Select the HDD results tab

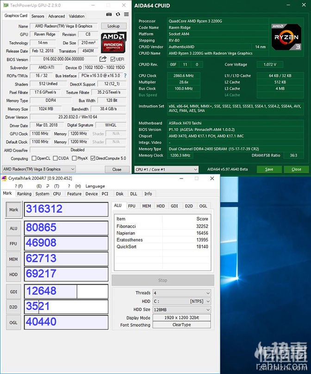tap(161, 206)
